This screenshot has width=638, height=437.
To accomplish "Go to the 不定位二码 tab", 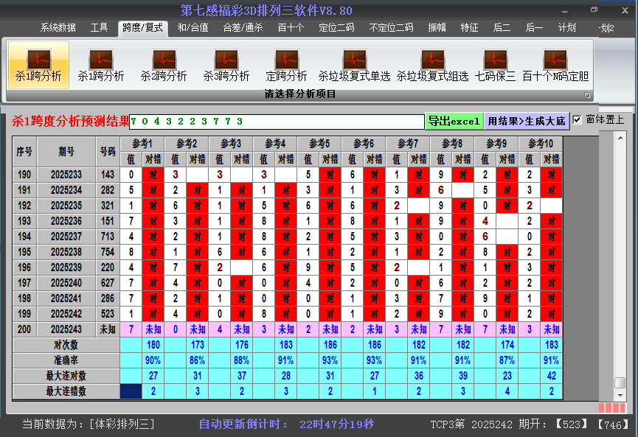I will point(391,28).
